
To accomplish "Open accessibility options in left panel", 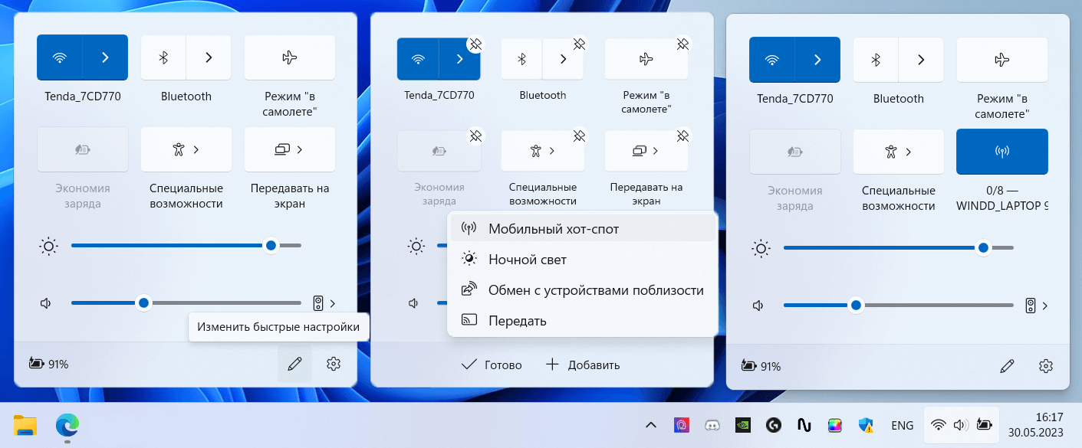I will [186, 149].
